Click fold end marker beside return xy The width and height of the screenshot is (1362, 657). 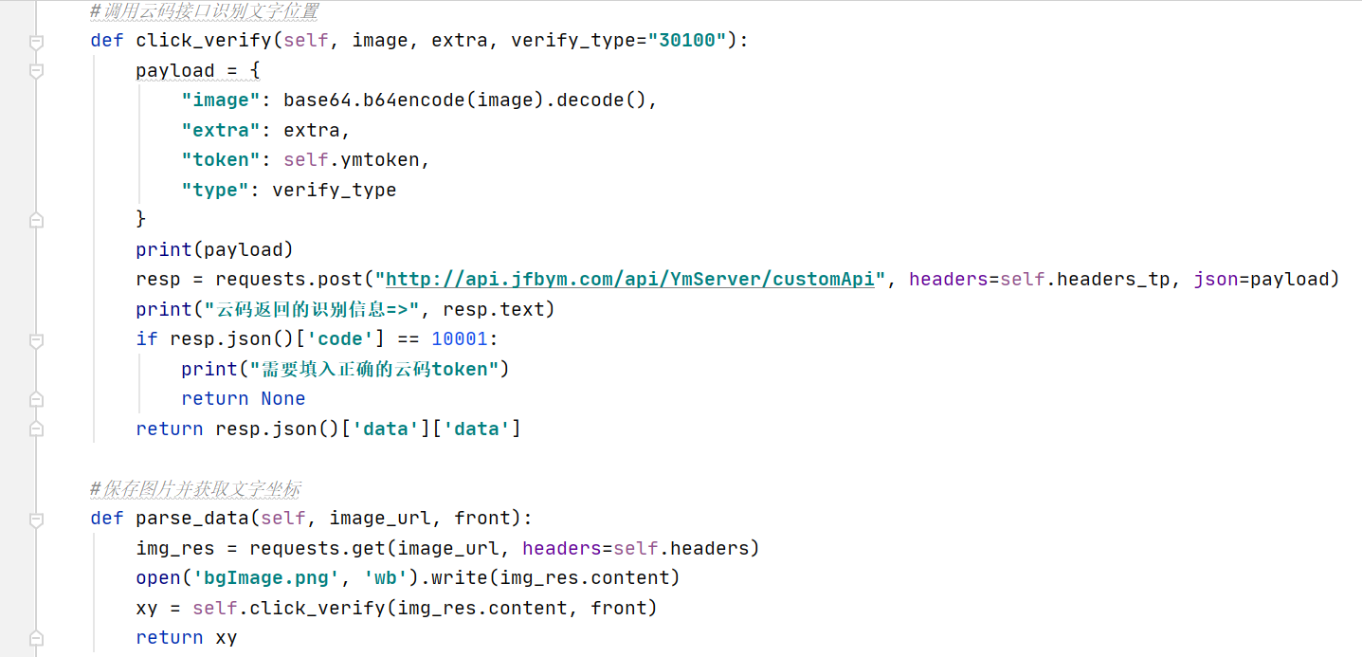click(36, 638)
